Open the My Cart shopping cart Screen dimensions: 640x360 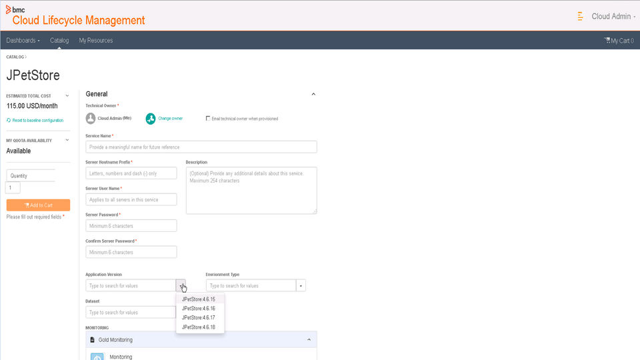[x=619, y=41]
